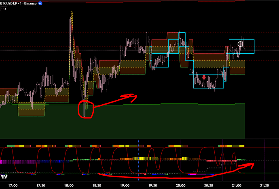Click the TradingView logo in bottom-left corner

pyautogui.click(x=5, y=176)
